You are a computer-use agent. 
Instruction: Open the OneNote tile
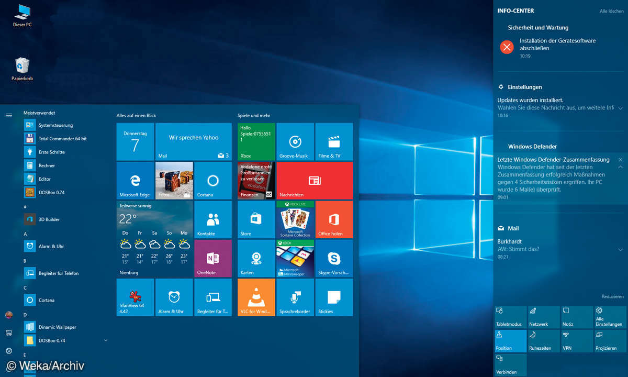(212, 258)
